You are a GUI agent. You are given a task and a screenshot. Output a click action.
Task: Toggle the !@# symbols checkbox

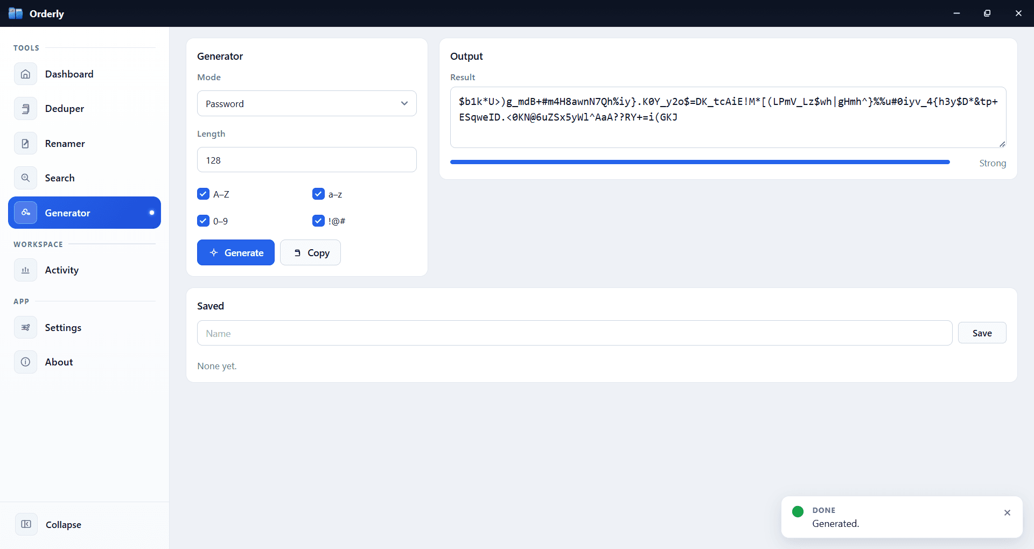coord(318,221)
